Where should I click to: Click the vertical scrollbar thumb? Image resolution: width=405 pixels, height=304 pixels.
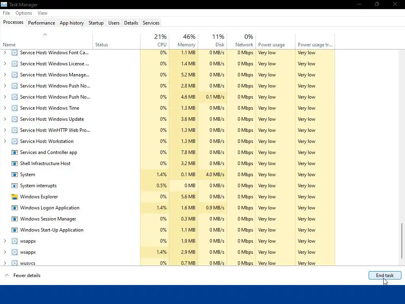pos(402,241)
